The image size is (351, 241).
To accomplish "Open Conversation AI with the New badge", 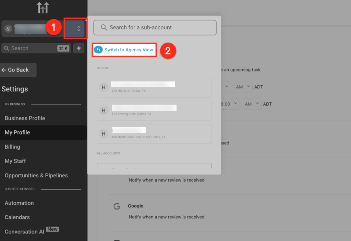I will tap(24, 231).
